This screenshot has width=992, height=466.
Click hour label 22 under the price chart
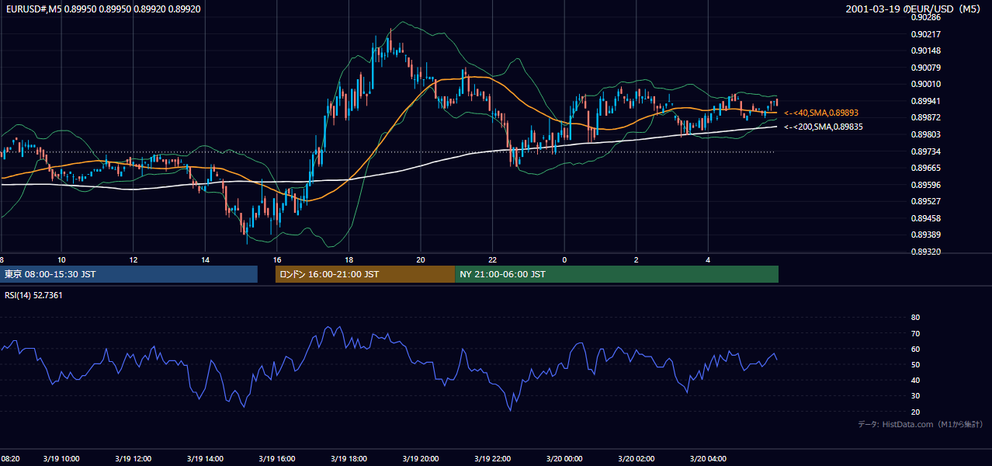[x=492, y=259]
